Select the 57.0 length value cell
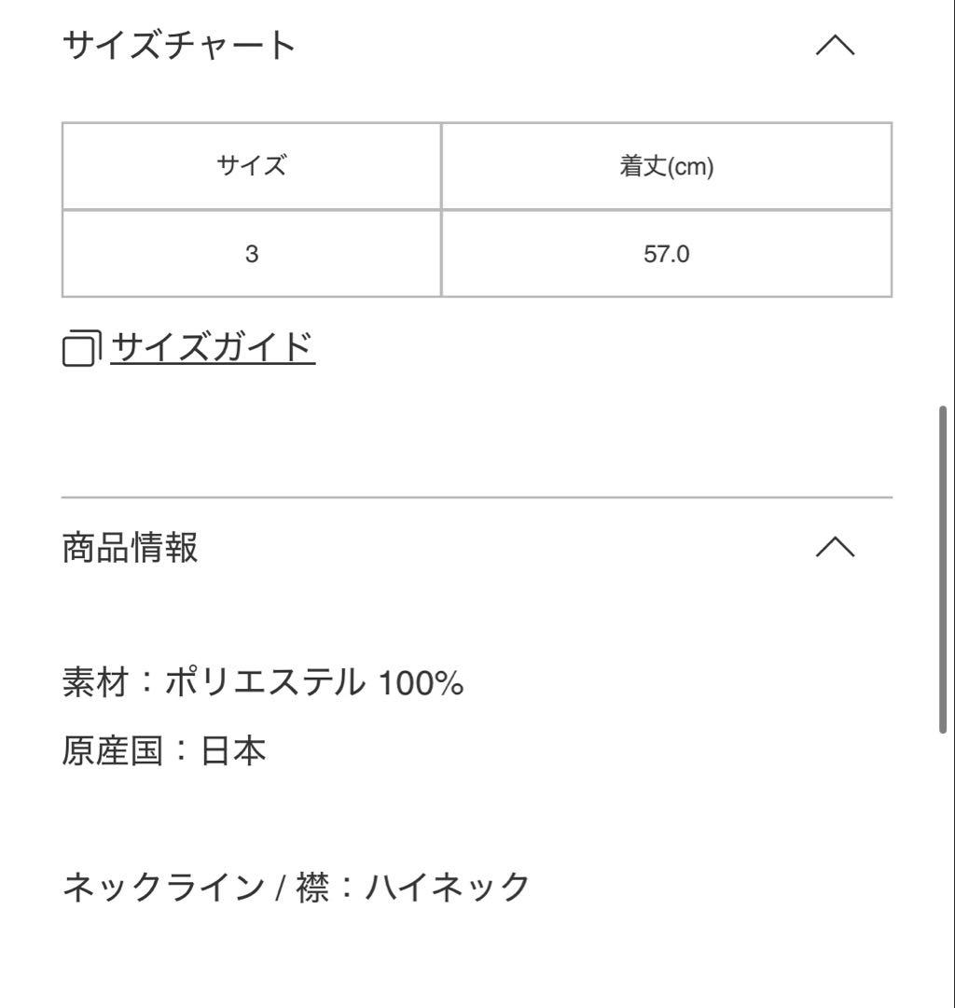955x1008 pixels. pyautogui.click(x=667, y=253)
